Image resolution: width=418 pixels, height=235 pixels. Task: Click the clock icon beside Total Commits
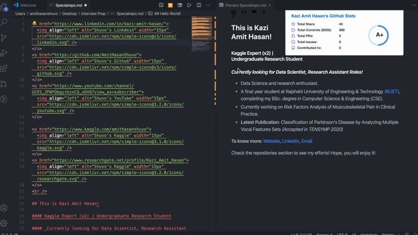(x=293, y=30)
